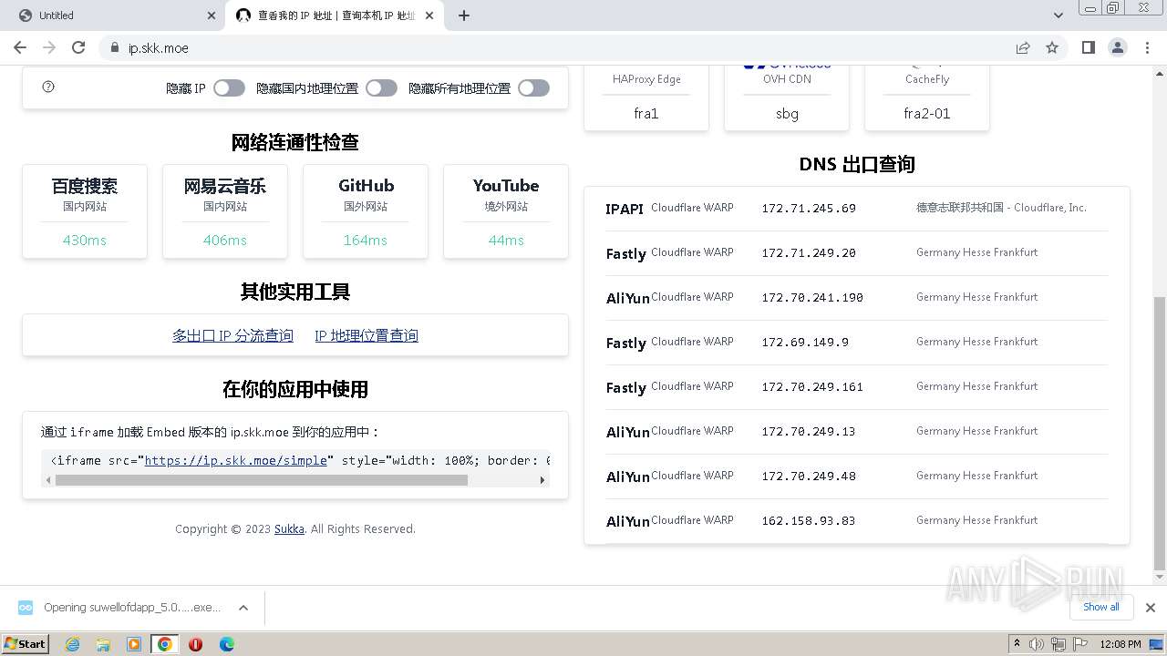This screenshot has width=1167, height=656.
Task: Open the 多出口 IP 分流查询 link
Action: click(233, 335)
